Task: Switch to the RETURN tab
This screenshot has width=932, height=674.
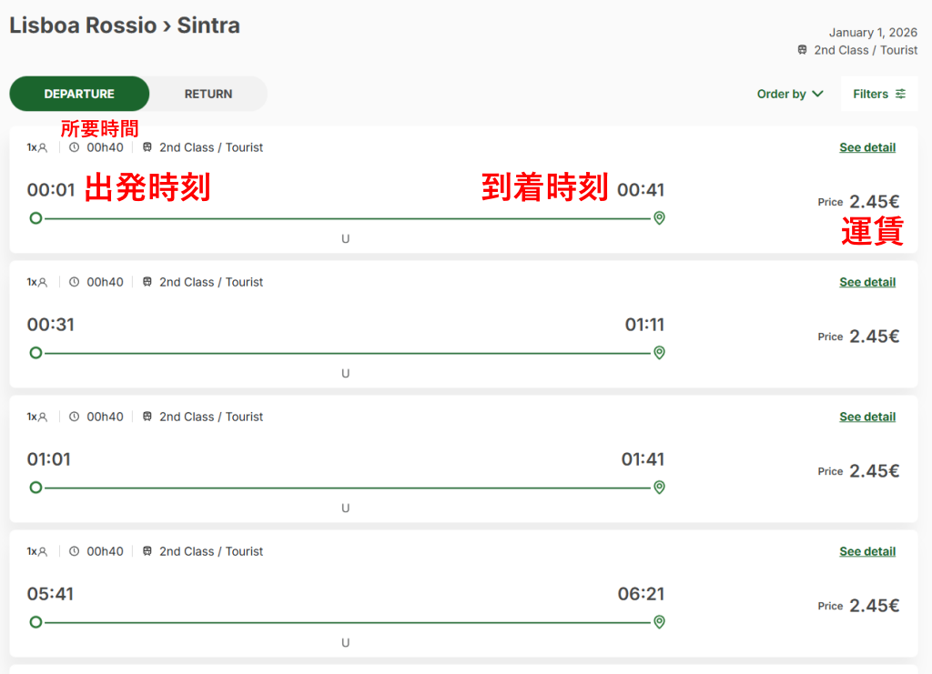Action: (208, 94)
